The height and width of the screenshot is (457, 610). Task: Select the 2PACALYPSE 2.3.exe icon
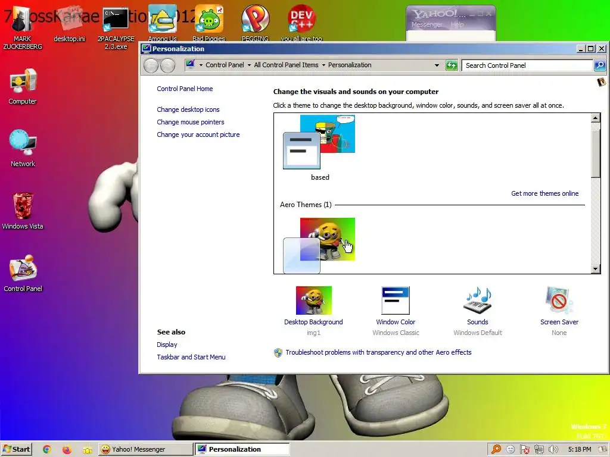pyautogui.click(x=116, y=28)
